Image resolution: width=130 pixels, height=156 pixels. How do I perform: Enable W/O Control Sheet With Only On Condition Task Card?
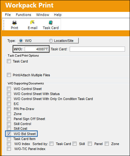[9, 99]
